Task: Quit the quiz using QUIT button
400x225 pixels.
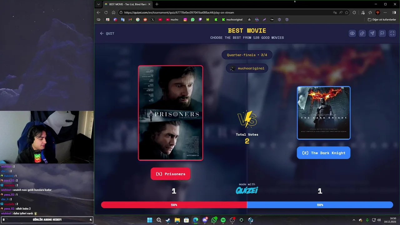Action: click(107, 33)
